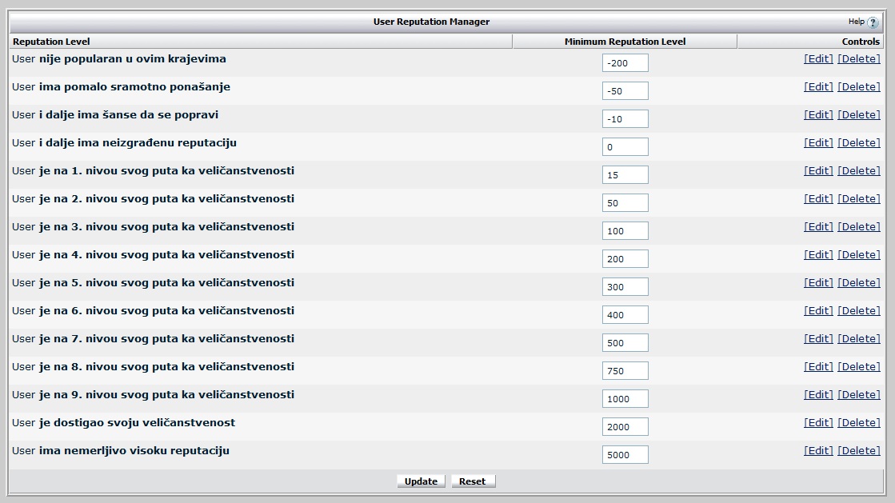Edit the '9. nivou' reputation level
895x503 pixels.
coord(817,395)
